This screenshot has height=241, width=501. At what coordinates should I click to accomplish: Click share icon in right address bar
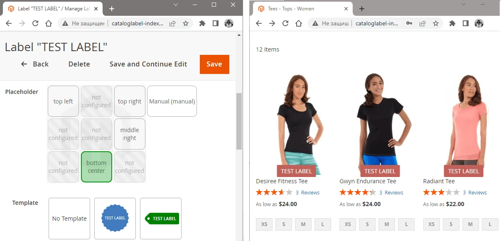(x=422, y=24)
